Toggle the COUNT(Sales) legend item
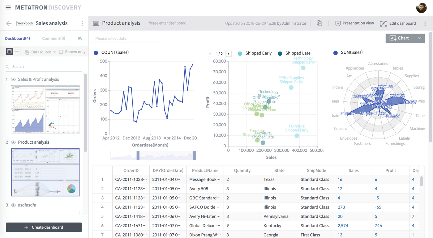Viewport: 433px width, 238px height. pyautogui.click(x=111, y=52)
